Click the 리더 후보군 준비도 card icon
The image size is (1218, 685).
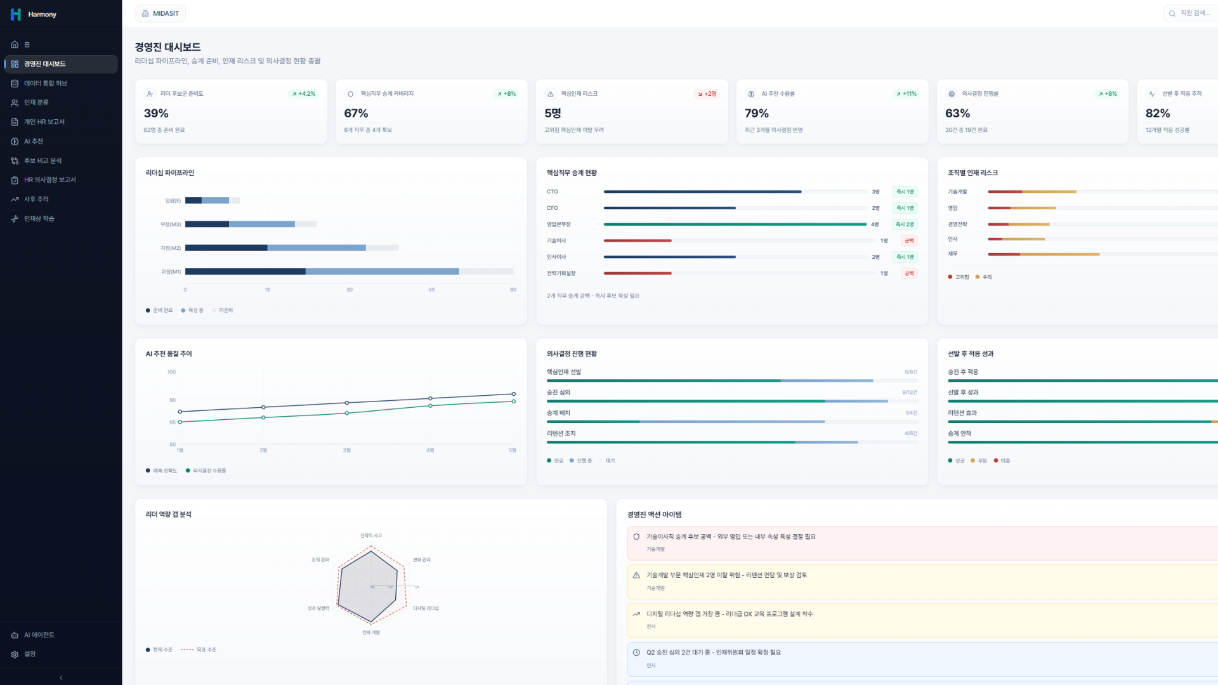pos(150,94)
